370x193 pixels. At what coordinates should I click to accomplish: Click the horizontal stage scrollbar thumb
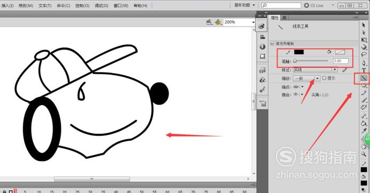92,179
